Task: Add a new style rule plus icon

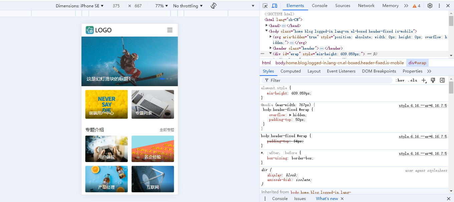Action: 424,80
